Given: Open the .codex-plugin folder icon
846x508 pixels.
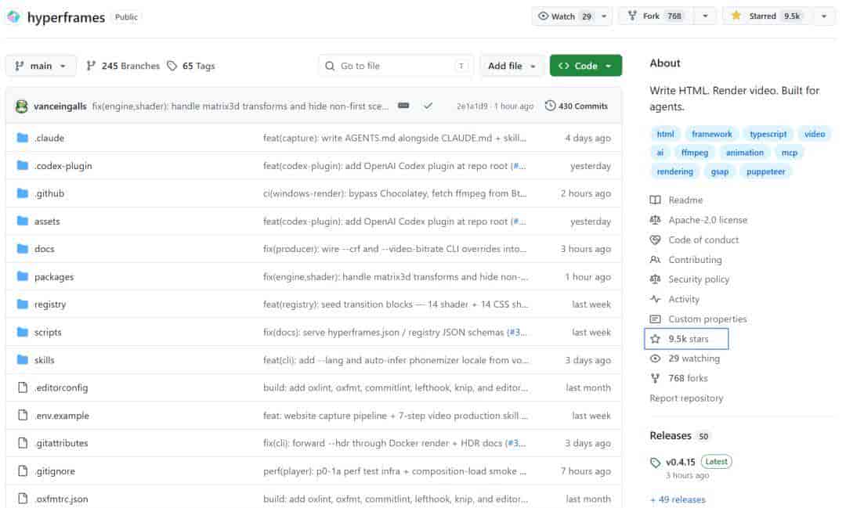Looking at the screenshot, I should pos(22,166).
